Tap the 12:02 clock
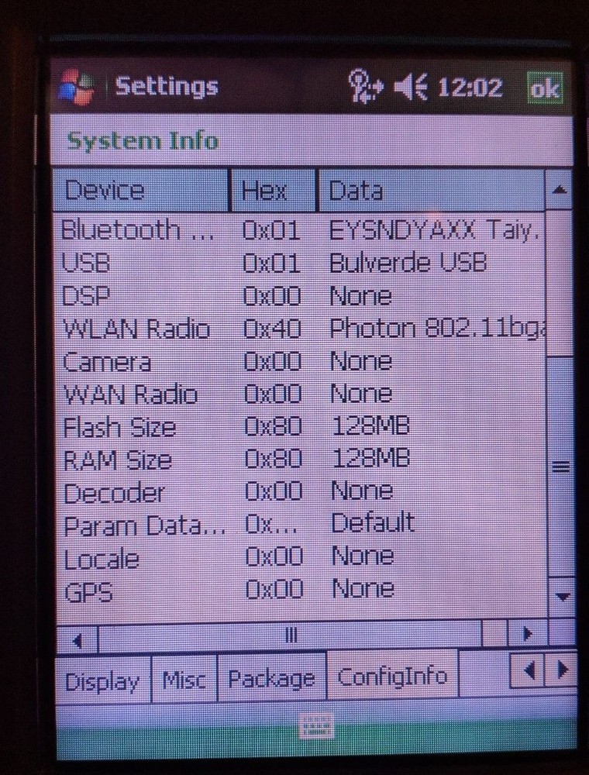Viewport: 589px width, 775px height. (470, 88)
